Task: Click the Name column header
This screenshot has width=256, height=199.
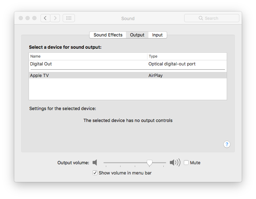Action: coord(88,56)
